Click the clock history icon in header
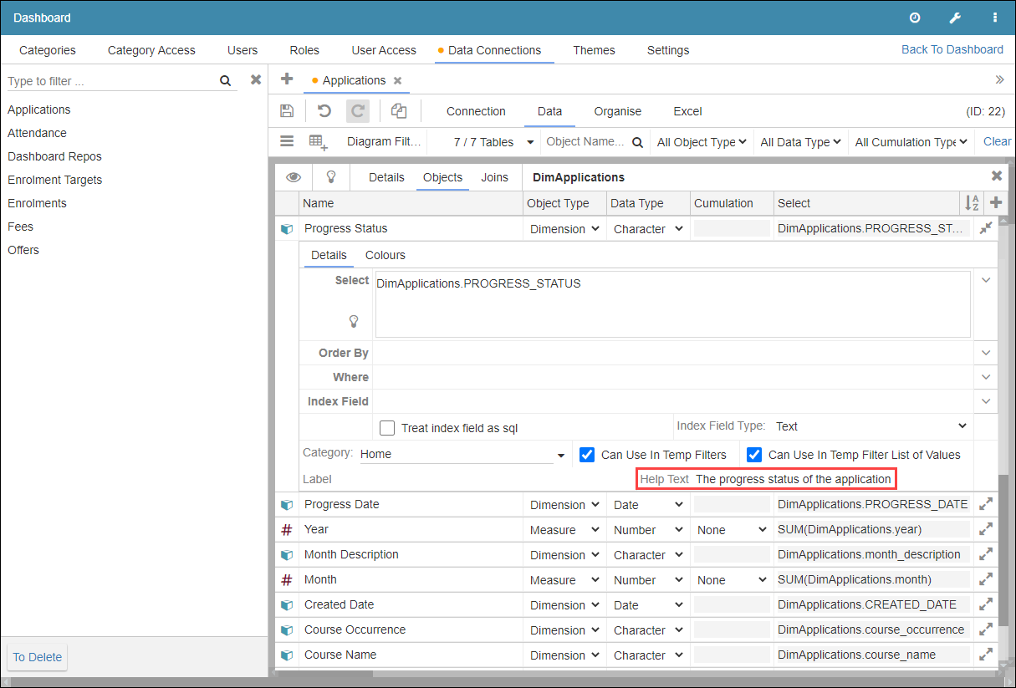 (915, 18)
